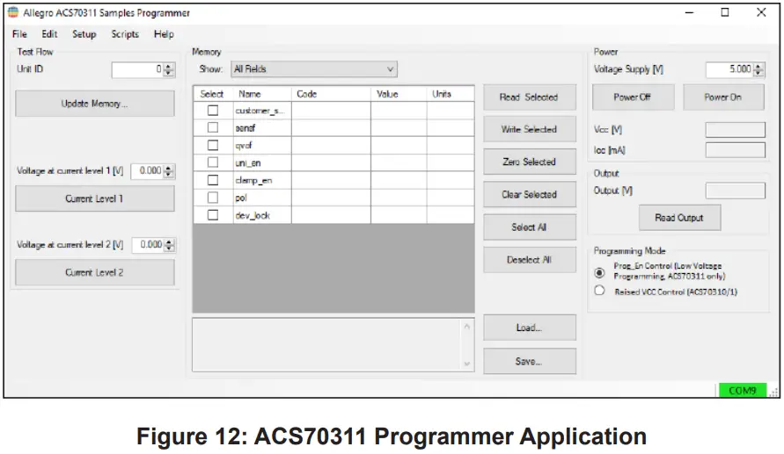Click the sensf row name cell
This screenshot has width=784, height=454.
click(262, 127)
